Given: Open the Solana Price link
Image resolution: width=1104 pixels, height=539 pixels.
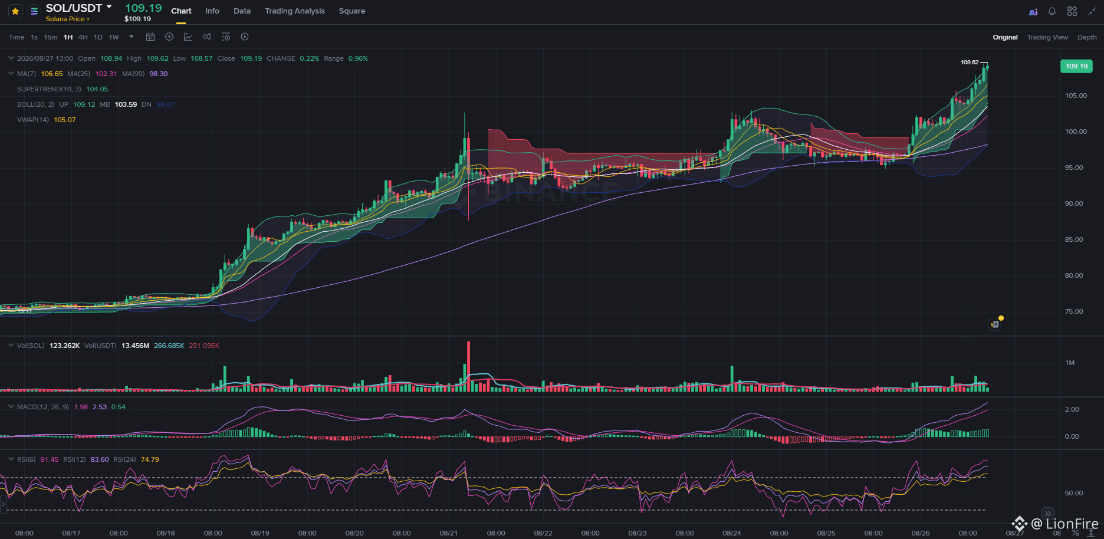Looking at the screenshot, I should pyautogui.click(x=67, y=19).
